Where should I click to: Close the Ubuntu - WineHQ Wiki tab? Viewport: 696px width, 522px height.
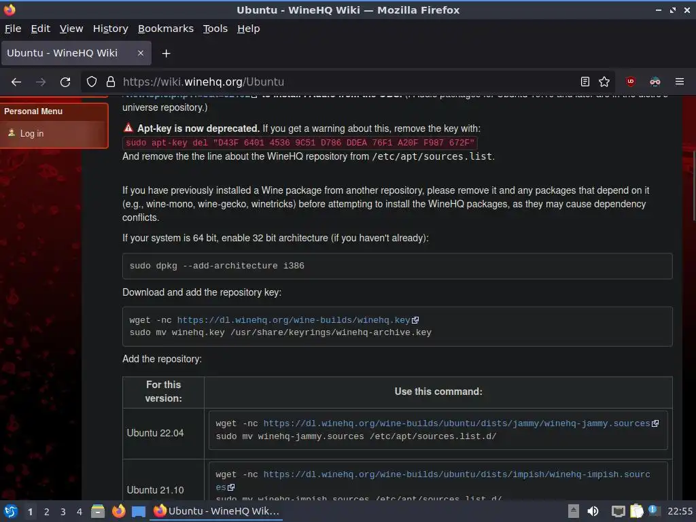(x=140, y=53)
